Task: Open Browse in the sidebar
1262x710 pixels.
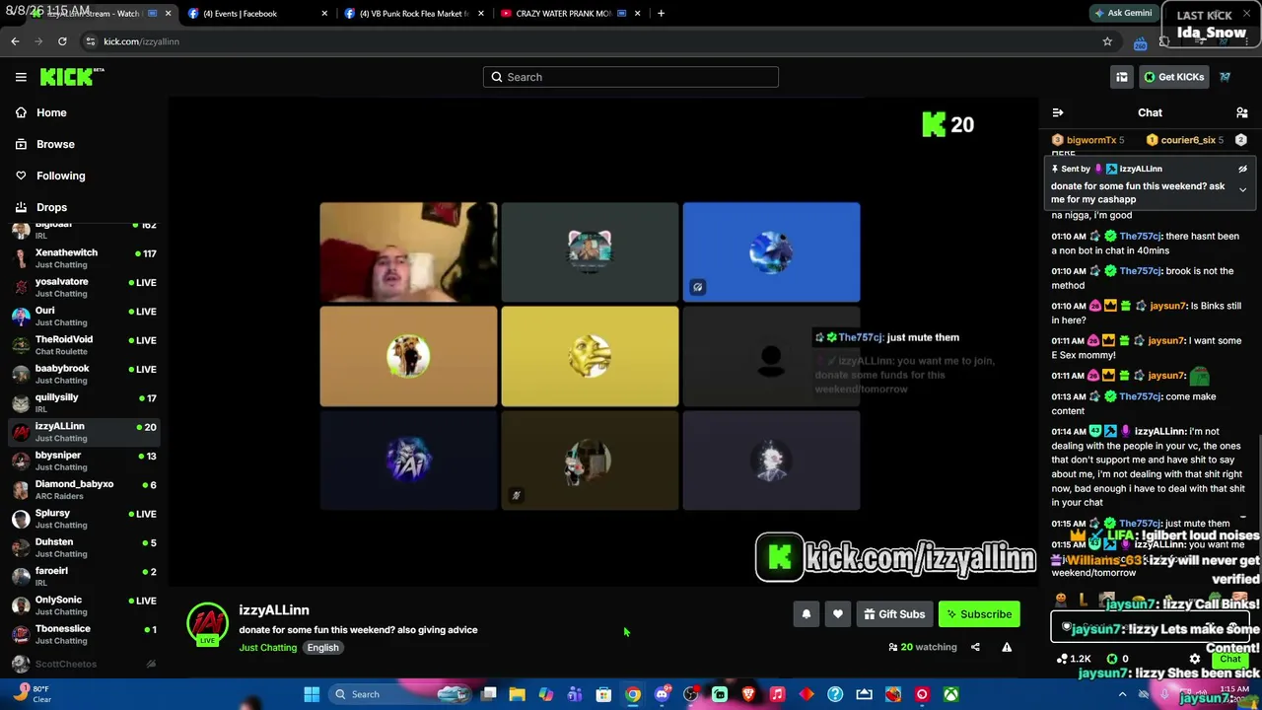Action: [55, 144]
